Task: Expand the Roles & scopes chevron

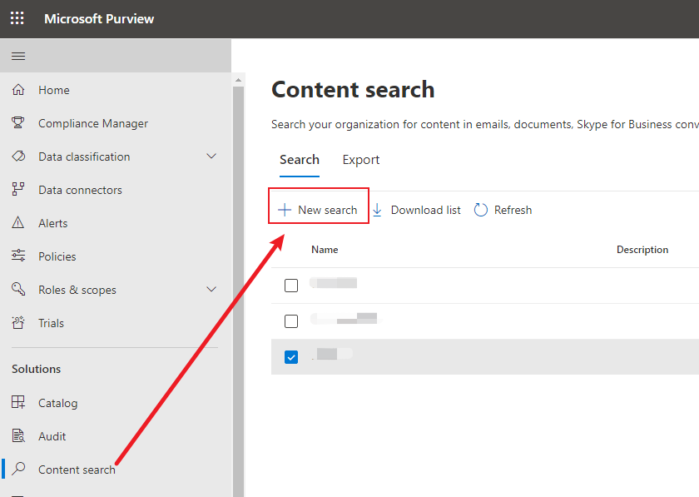Action: point(211,289)
